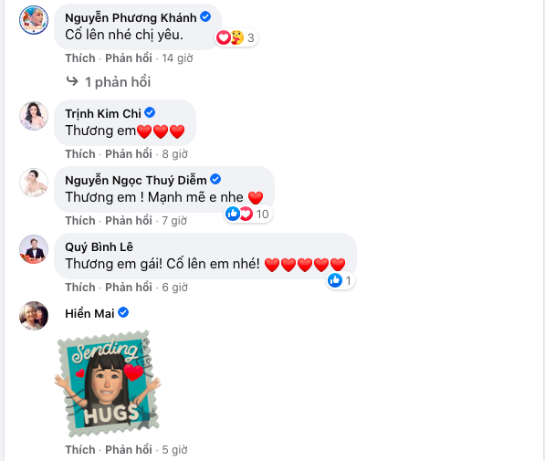Viewport: 545px width, 461px height.
Task: View reactions on Nguyễn Phương Khánh's comment
Action: pos(236,37)
